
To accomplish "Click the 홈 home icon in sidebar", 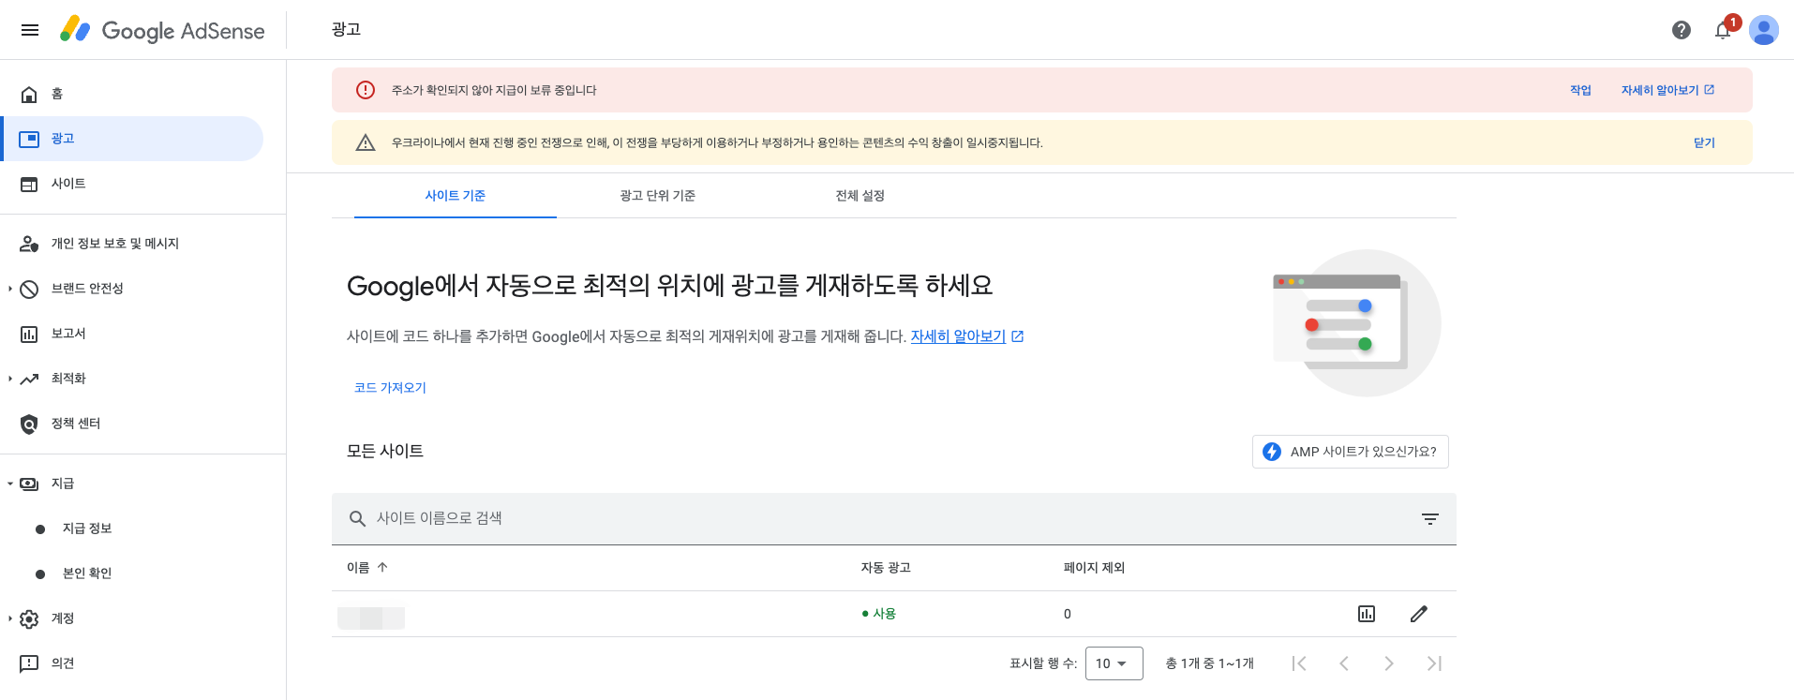I will point(29,94).
